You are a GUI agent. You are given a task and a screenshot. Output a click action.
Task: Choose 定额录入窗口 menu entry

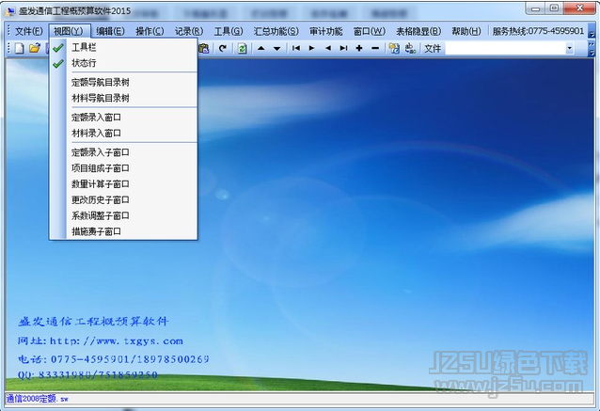tap(123, 118)
